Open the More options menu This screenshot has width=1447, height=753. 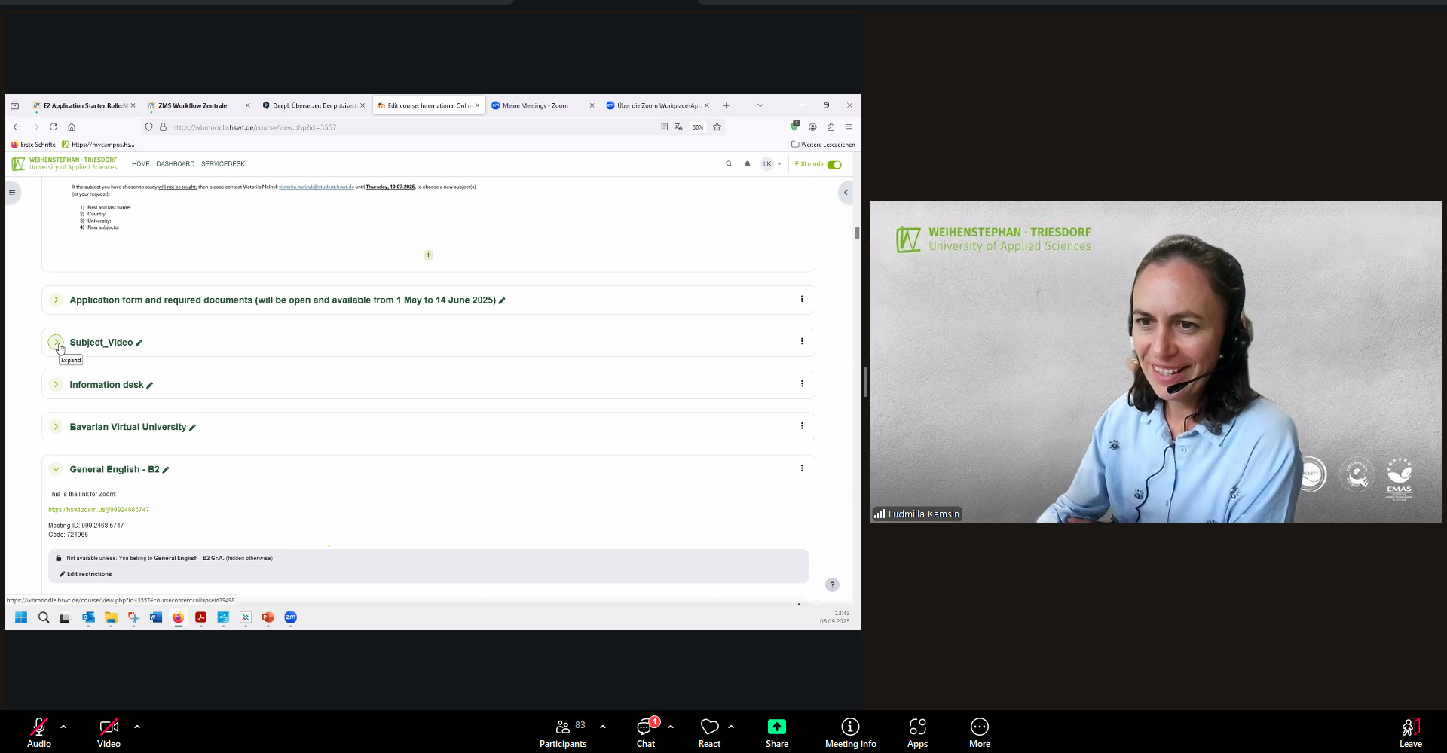click(979, 732)
